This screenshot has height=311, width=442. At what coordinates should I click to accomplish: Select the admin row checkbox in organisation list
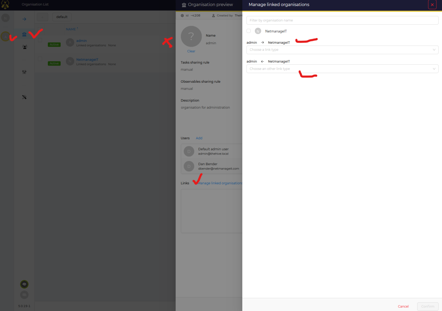[40, 40]
